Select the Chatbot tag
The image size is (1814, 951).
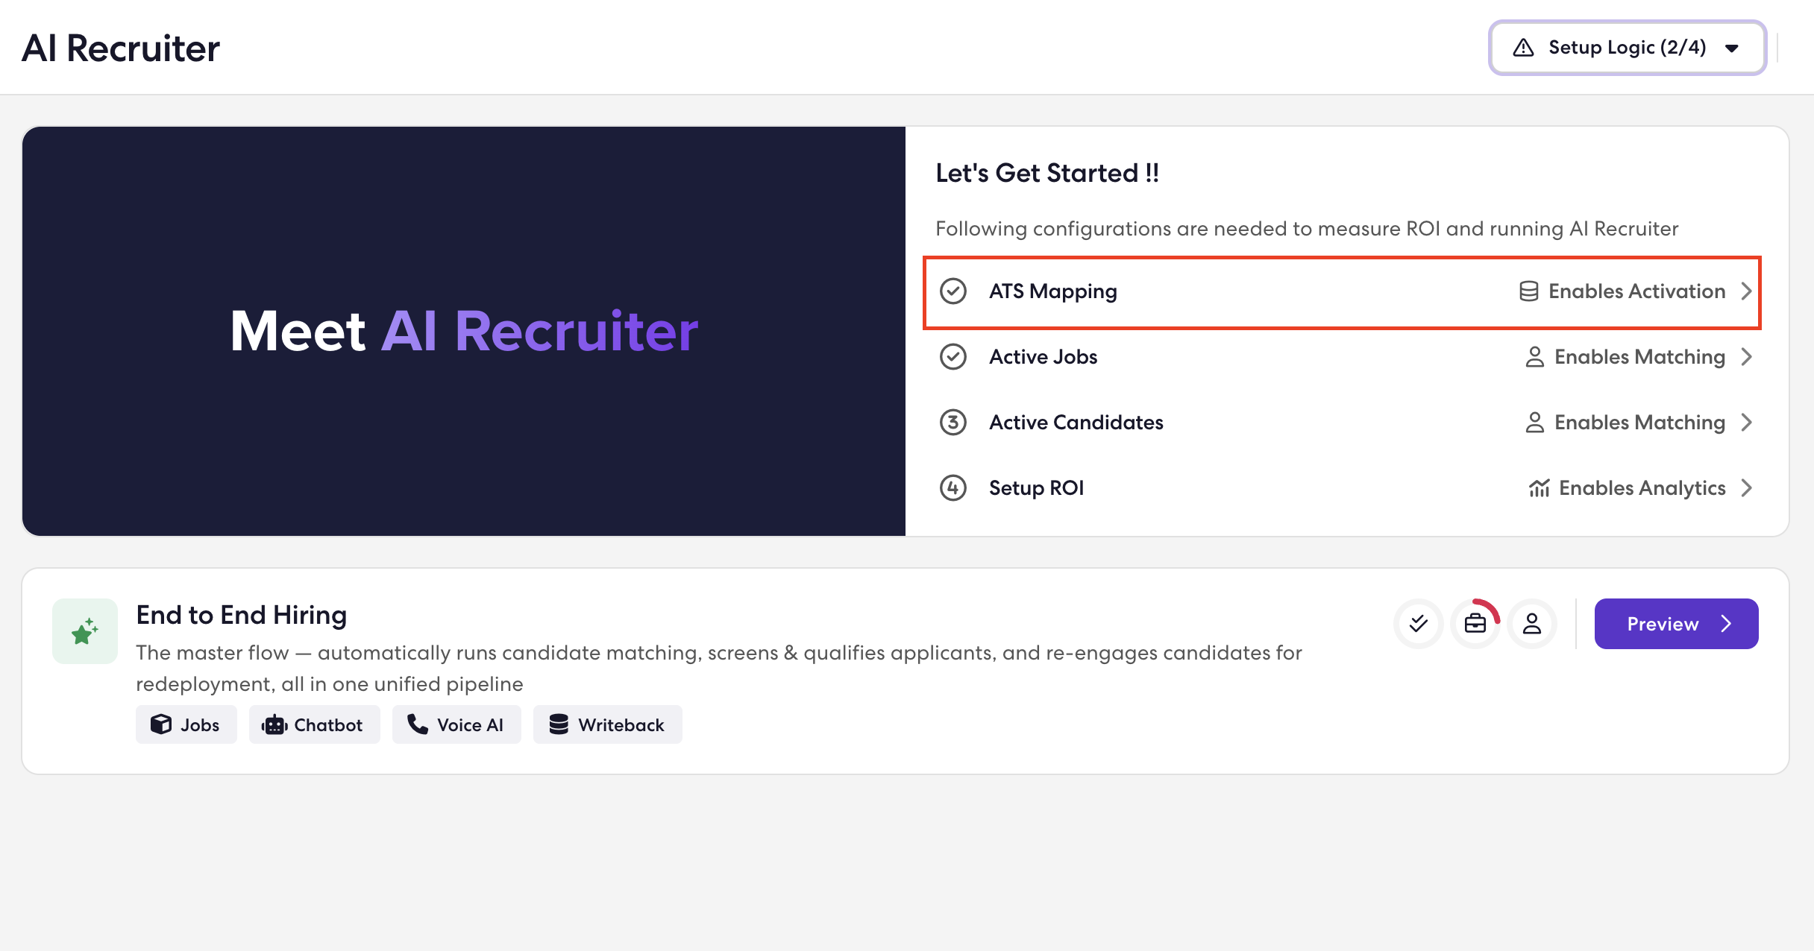[x=314, y=724]
